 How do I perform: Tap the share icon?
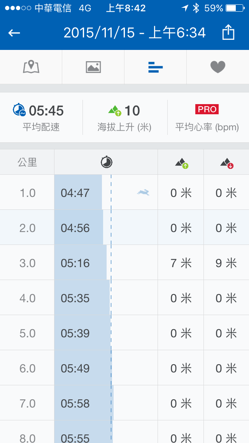pyautogui.click(x=228, y=33)
